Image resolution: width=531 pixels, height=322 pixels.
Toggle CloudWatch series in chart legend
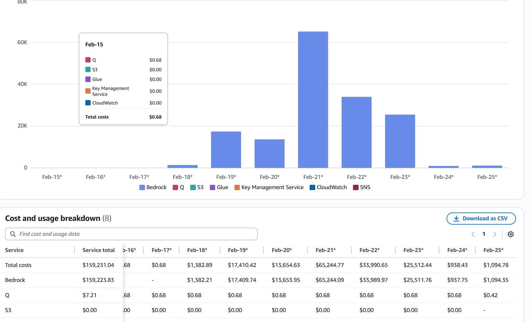(328, 187)
